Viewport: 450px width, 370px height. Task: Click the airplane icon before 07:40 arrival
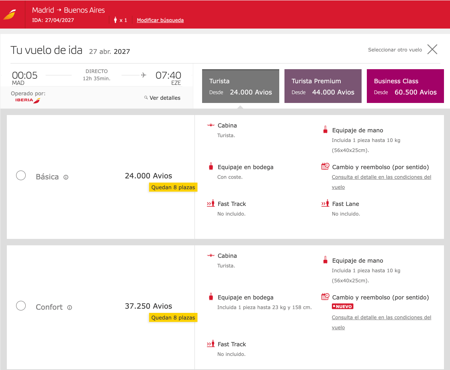(143, 75)
